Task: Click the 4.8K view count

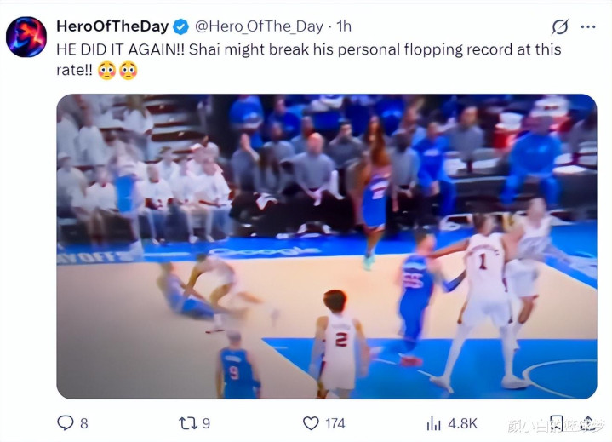Action: [x=463, y=423]
